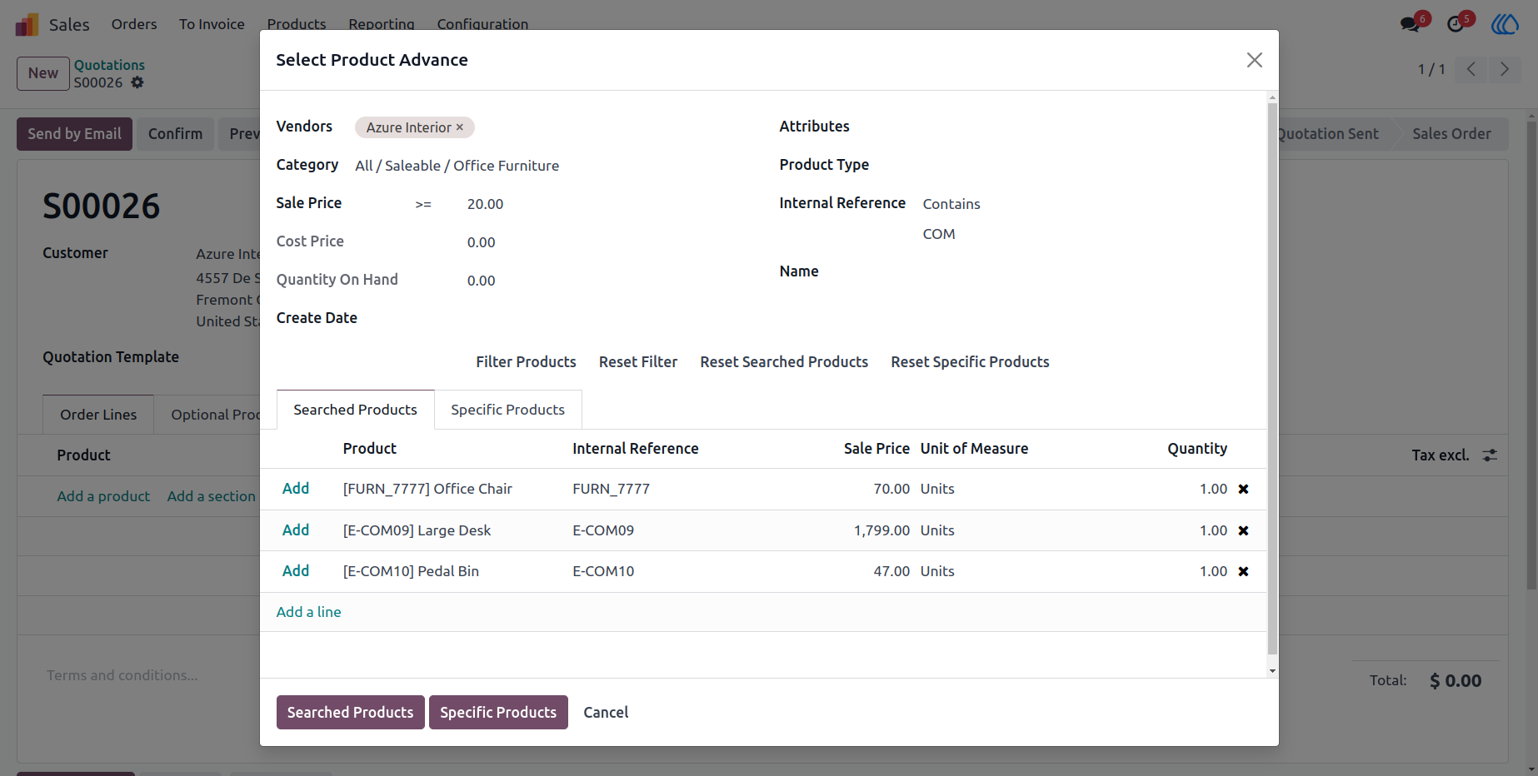Remove the Azure Interior vendor tag
This screenshot has height=776, width=1538.
(459, 127)
